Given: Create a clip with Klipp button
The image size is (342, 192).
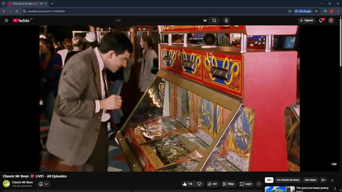Looking at the screenshot, I should point(228,184).
